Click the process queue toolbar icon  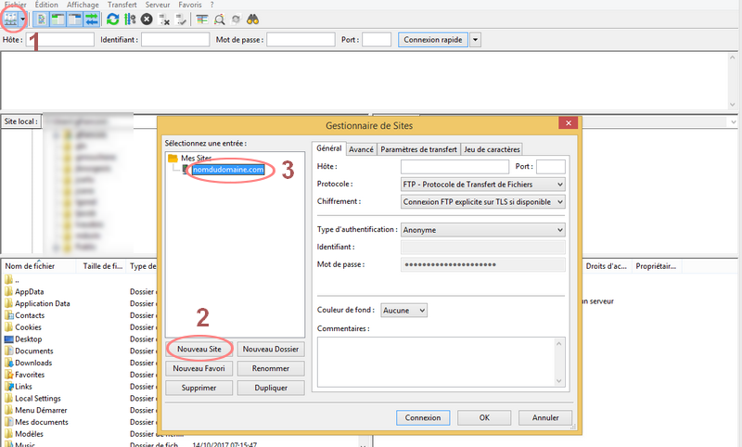point(130,19)
